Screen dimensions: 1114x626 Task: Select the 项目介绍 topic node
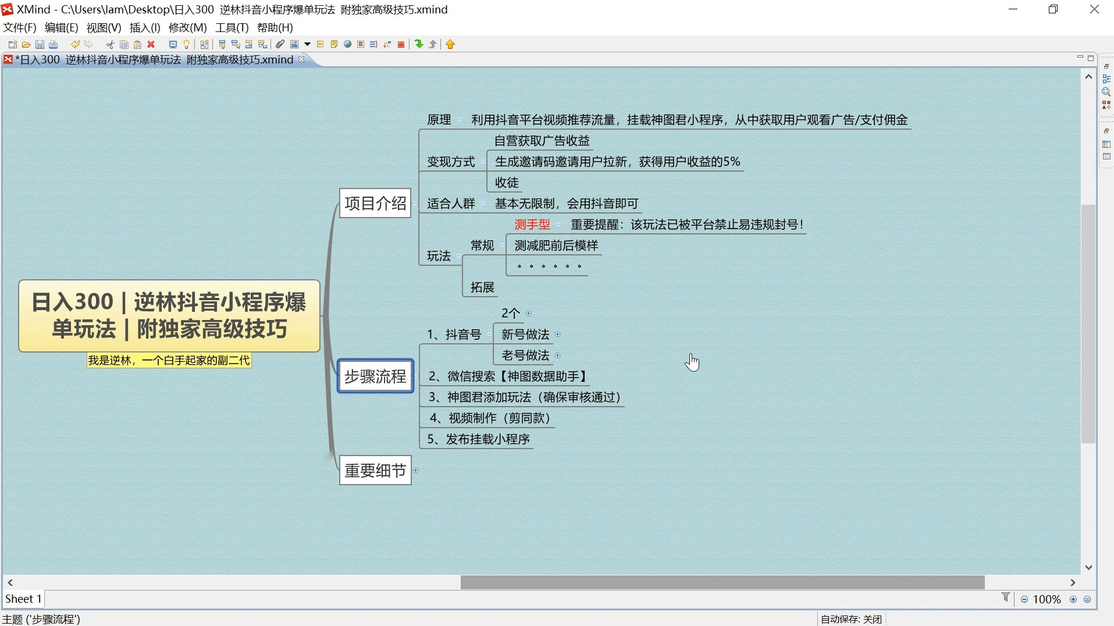[375, 203]
